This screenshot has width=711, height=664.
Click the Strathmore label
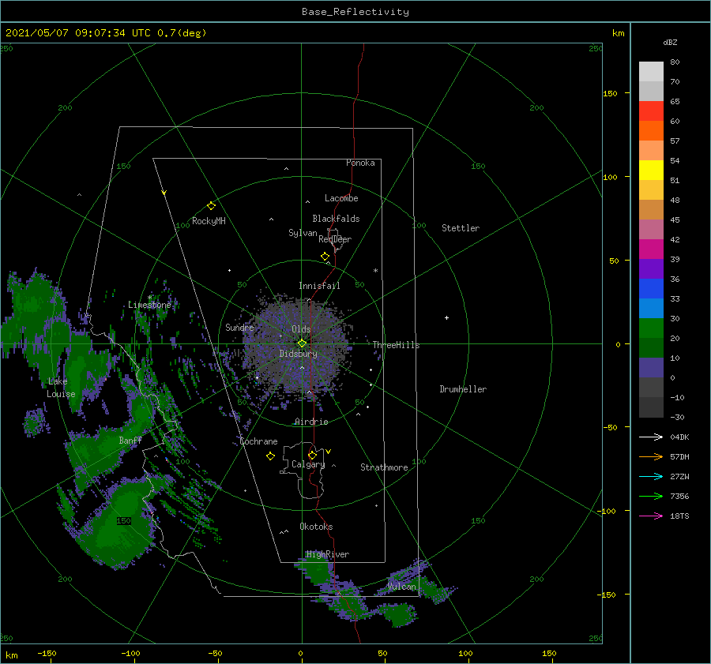pyautogui.click(x=384, y=467)
